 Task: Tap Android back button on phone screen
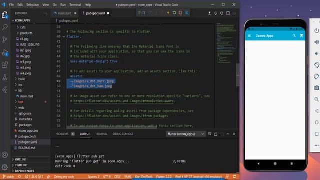click(258, 163)
